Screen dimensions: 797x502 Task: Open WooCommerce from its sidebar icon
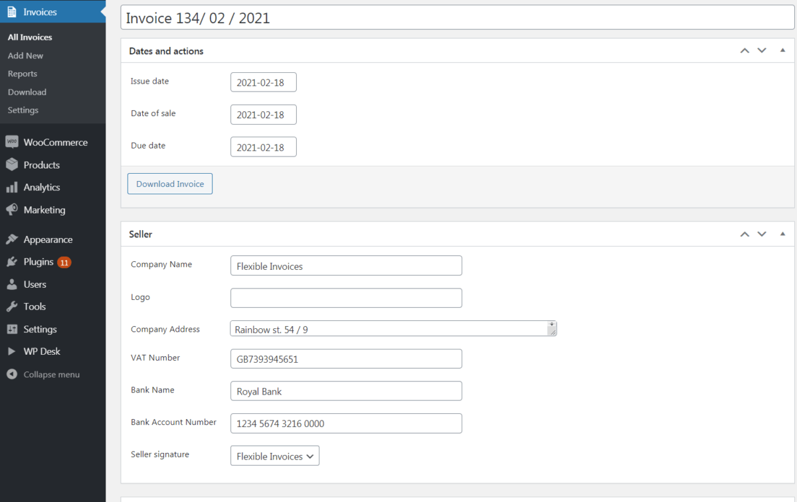[12, 141]
